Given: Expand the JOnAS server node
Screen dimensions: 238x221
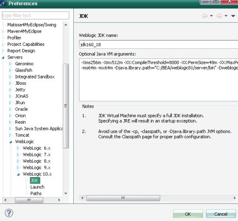Looking at the screenshot, I should [10, 96].
